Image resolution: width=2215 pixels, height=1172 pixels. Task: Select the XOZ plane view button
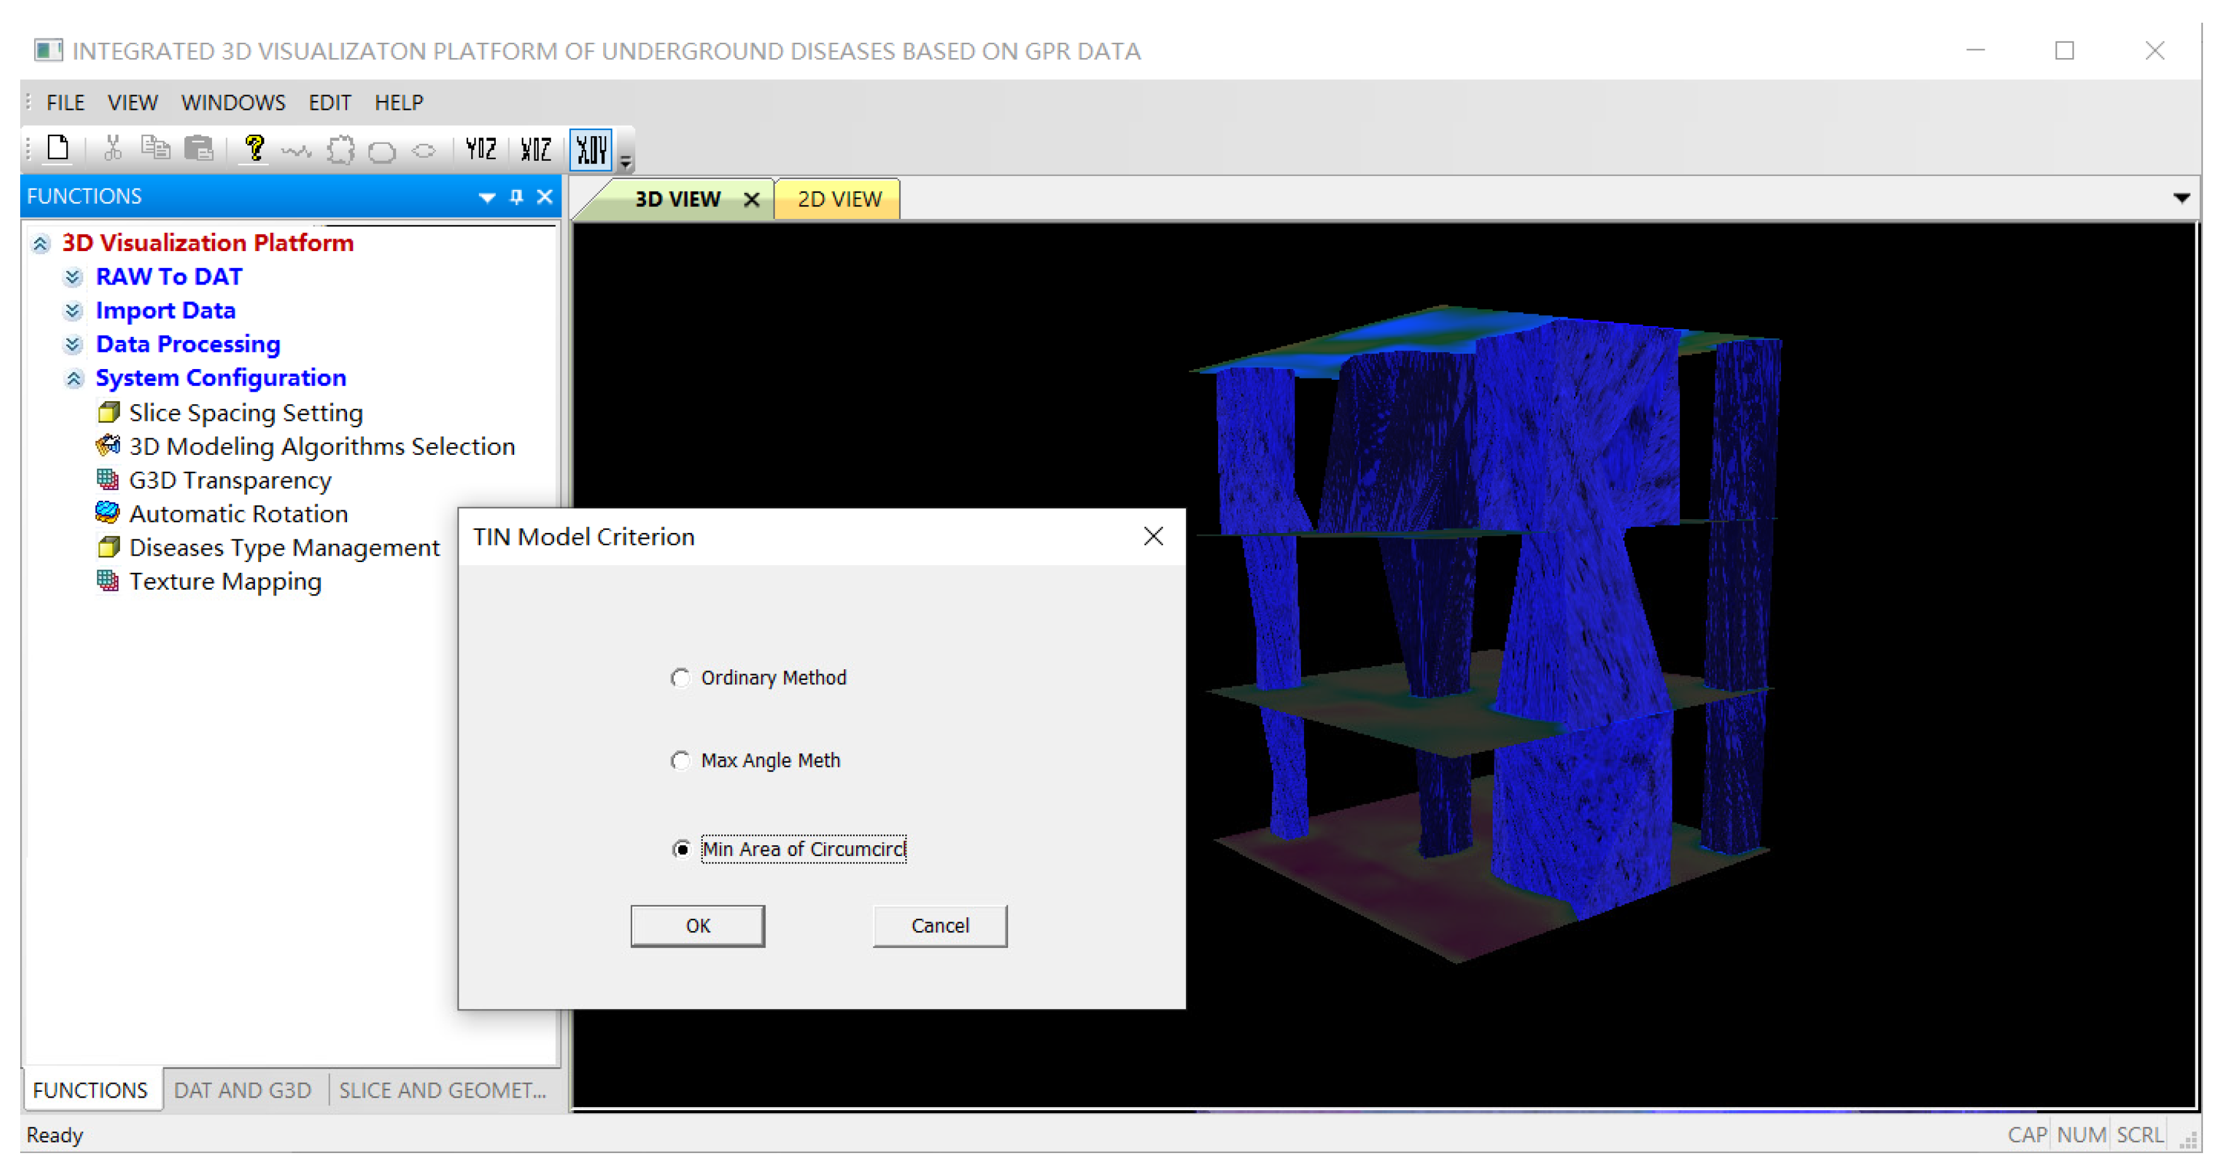pos(536,149)
